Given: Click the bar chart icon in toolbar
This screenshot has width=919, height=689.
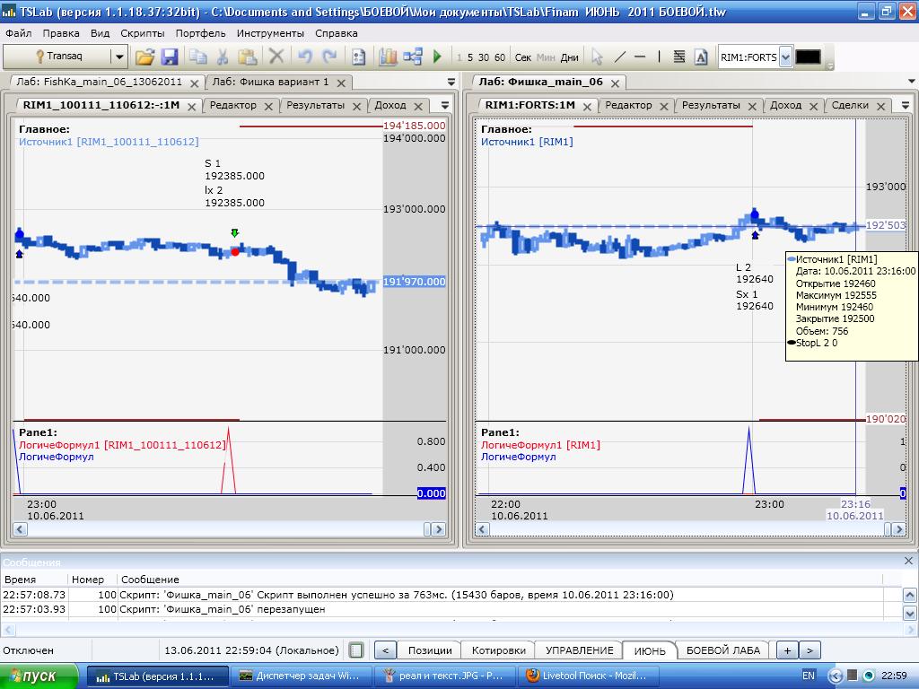Looking at the screenshot, I should (x=388, y=57).
